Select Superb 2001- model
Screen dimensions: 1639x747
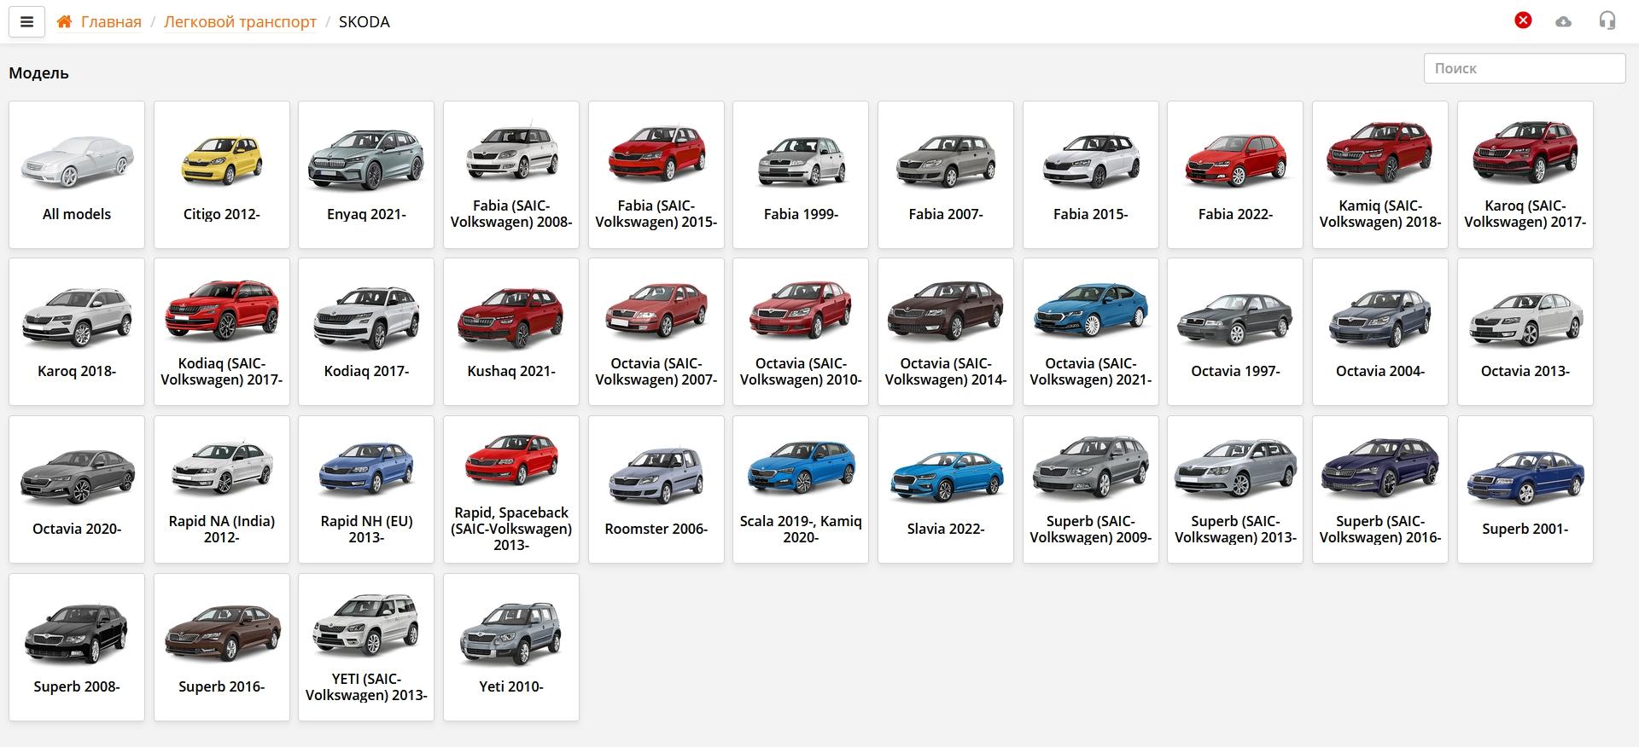[x=1525, y=489]
